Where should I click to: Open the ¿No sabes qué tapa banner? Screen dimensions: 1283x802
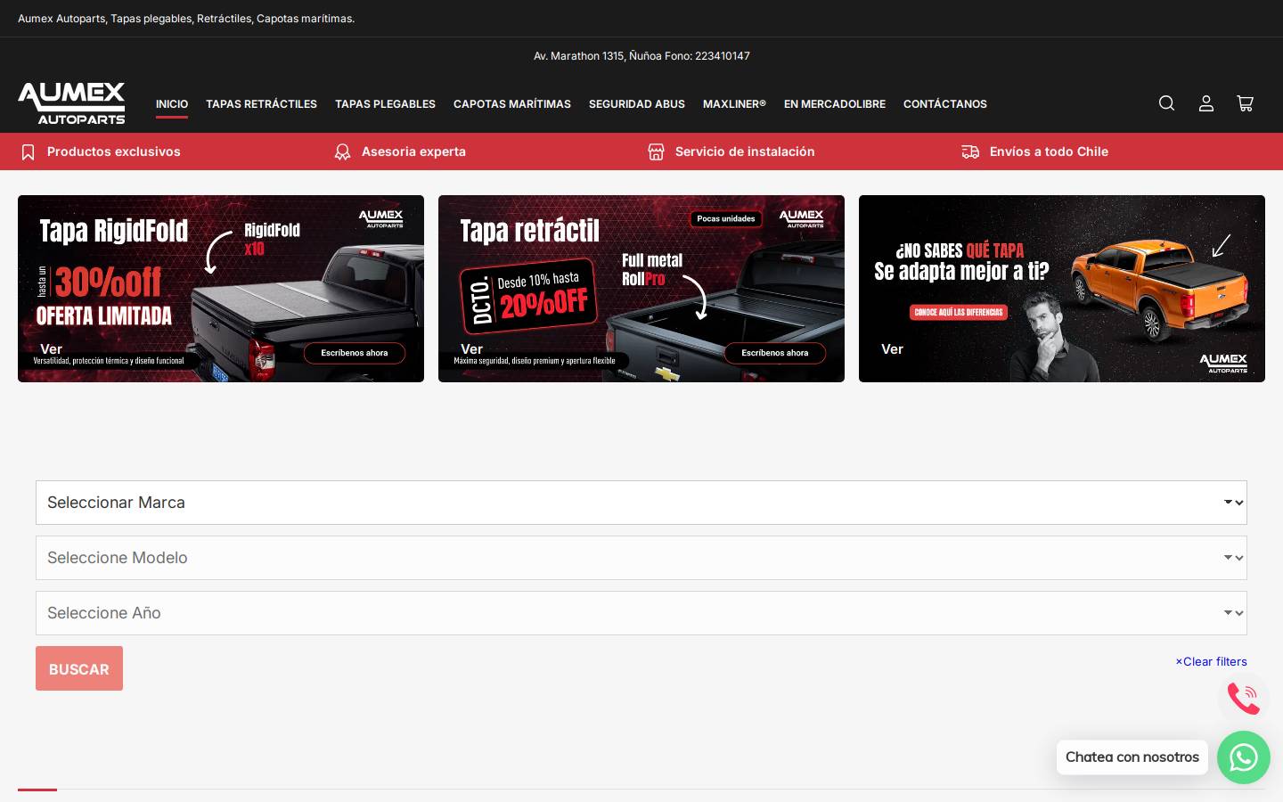1062,289
